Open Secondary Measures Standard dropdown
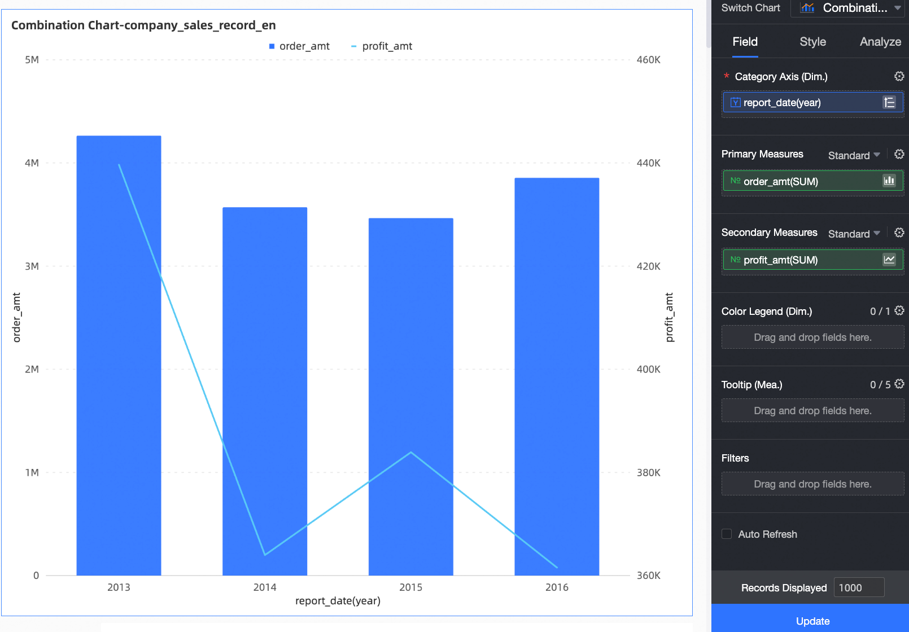Screen dimensions: 909x632 pos(854,234)
